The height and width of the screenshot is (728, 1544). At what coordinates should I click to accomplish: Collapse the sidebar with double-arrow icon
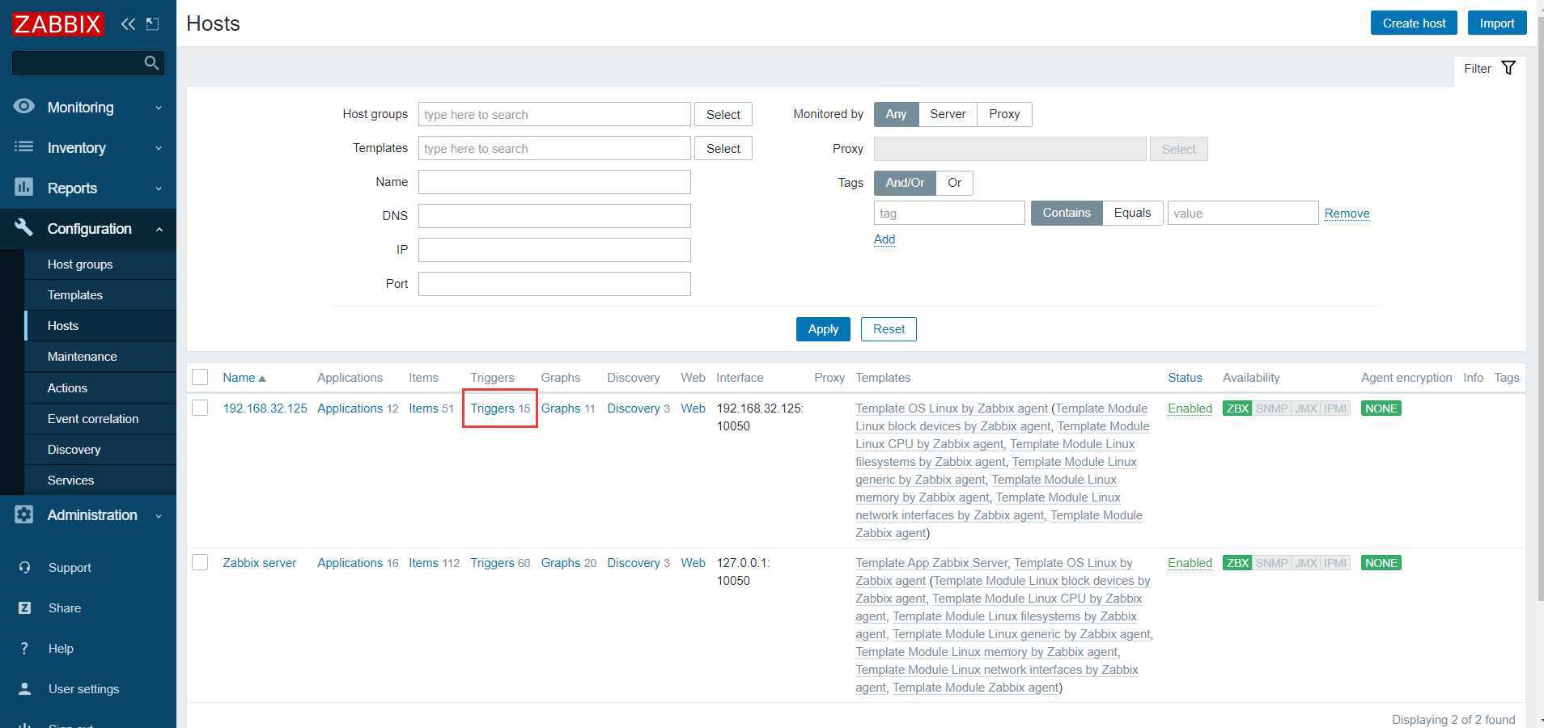(128, 24)
